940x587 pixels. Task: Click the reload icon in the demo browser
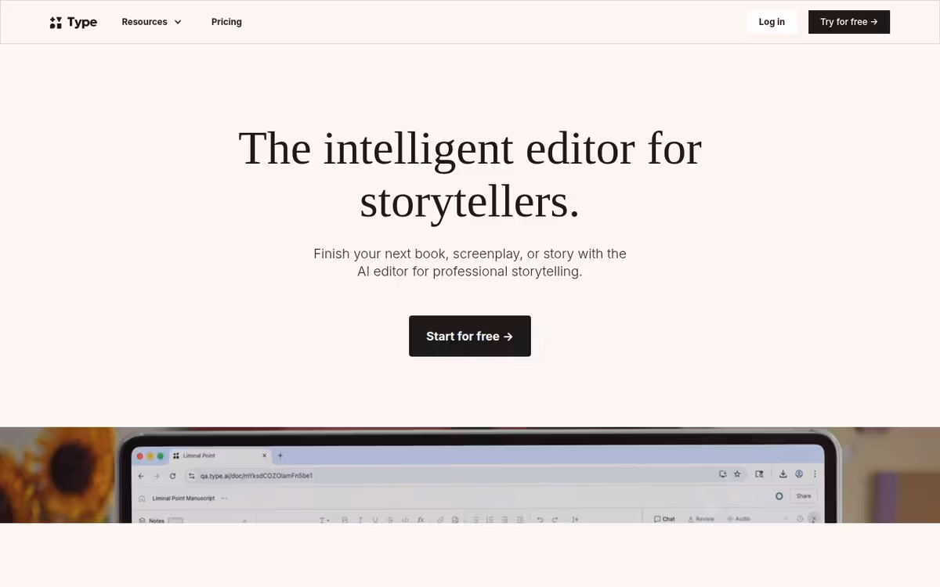point(172,475)
